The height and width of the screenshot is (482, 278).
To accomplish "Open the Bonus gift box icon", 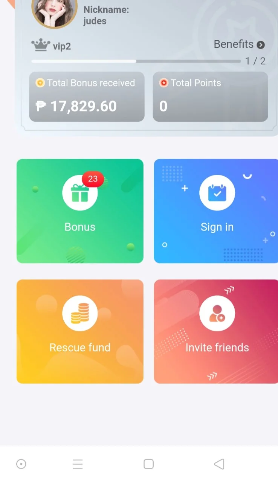I will tap(80, 193).
